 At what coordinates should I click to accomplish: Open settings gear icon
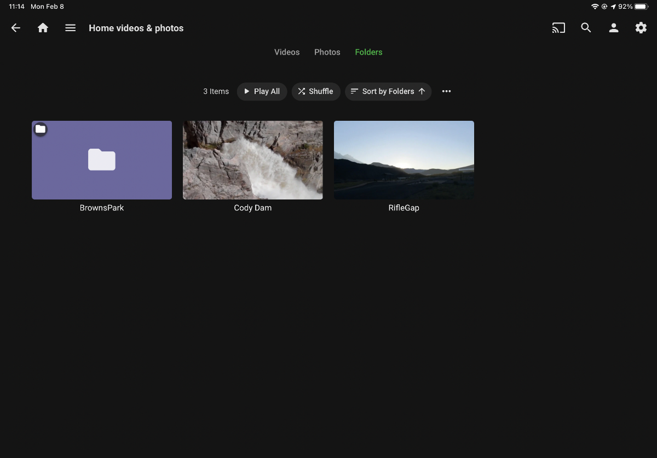[641, 28]
